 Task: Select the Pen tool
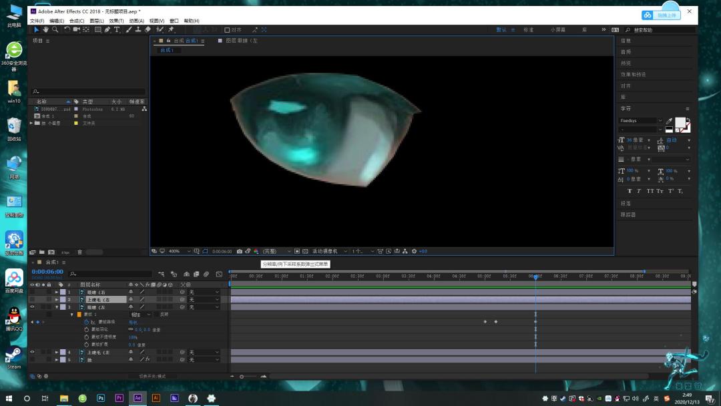point(107,29)
